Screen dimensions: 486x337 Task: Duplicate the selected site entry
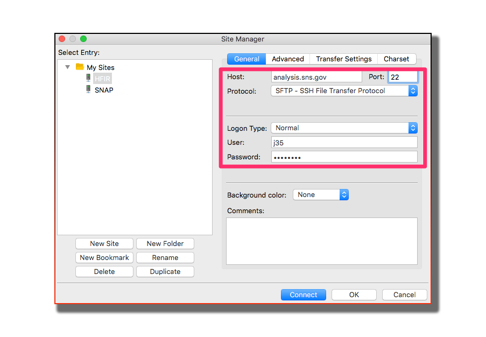165,271
